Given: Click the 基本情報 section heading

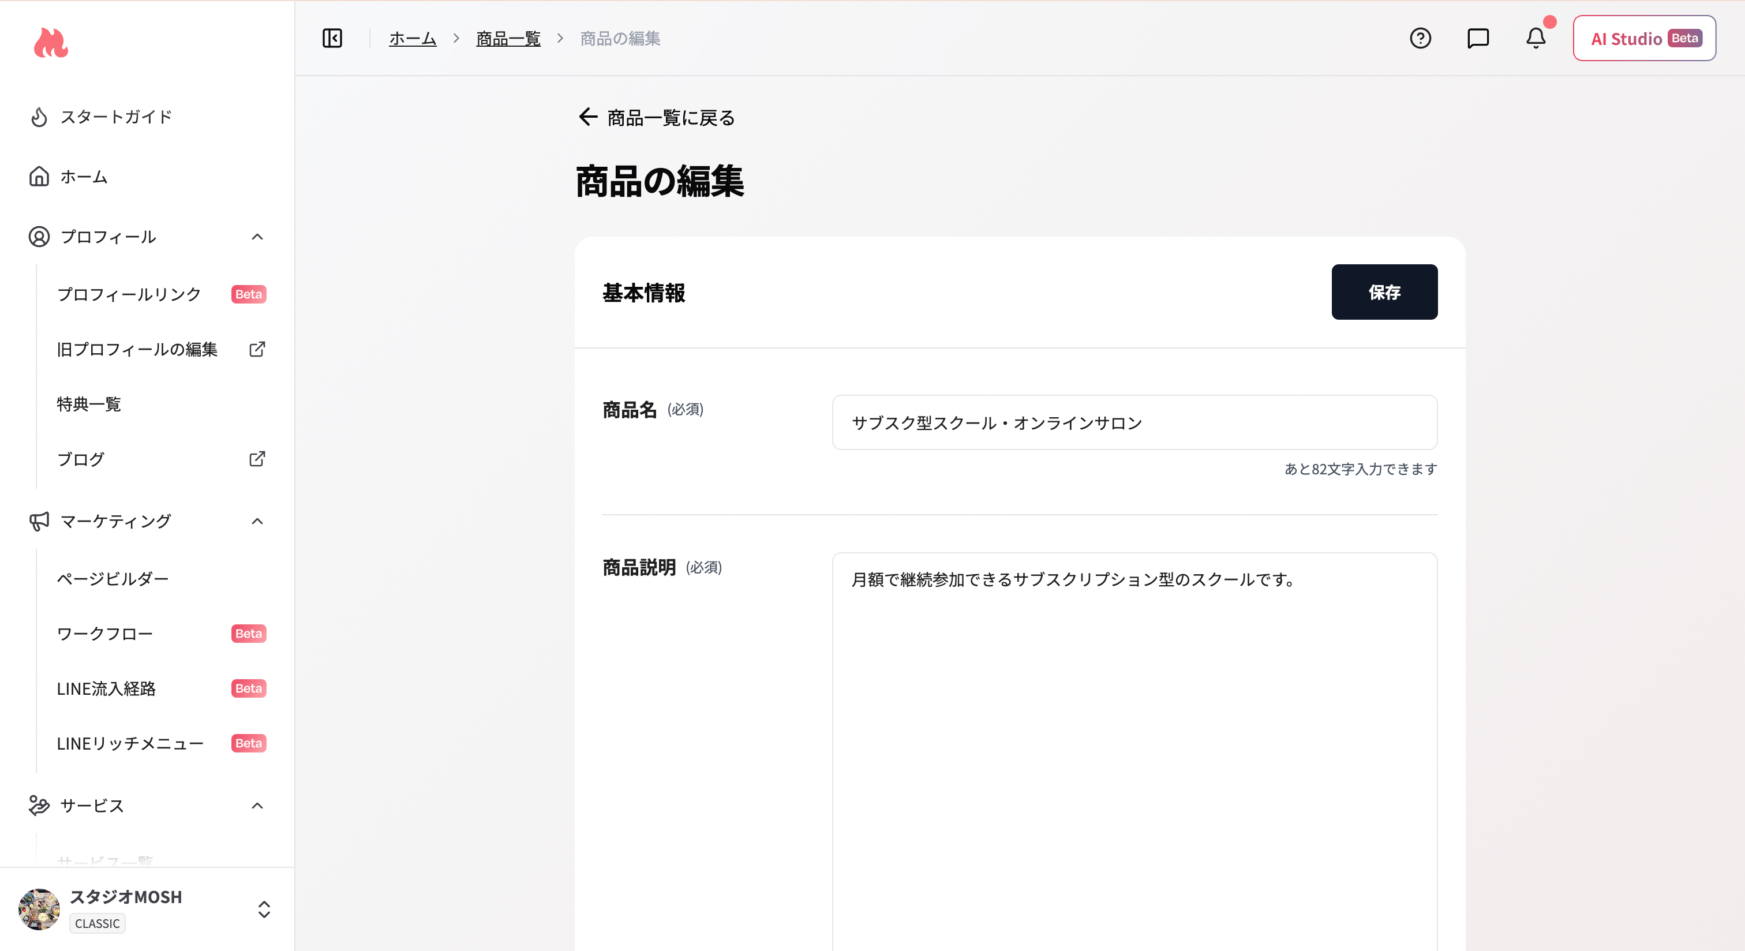Looking at the screenshot, I should (643, 293).
